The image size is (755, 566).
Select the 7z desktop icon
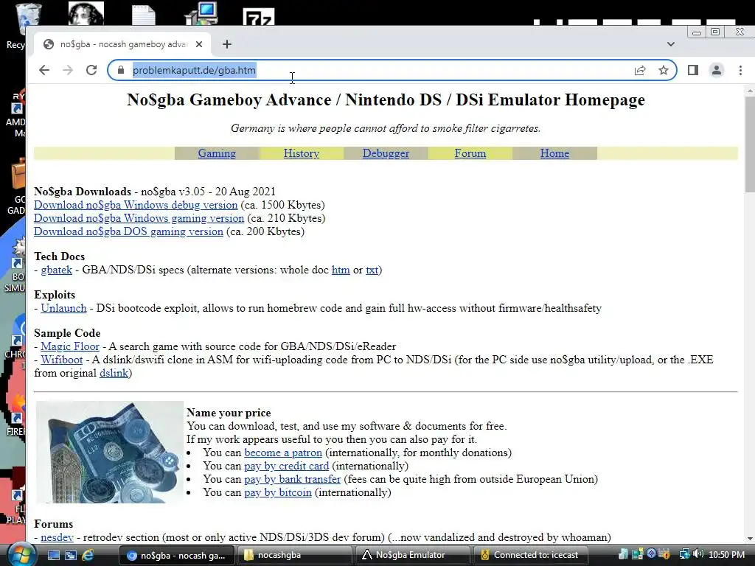click(259, 16)
